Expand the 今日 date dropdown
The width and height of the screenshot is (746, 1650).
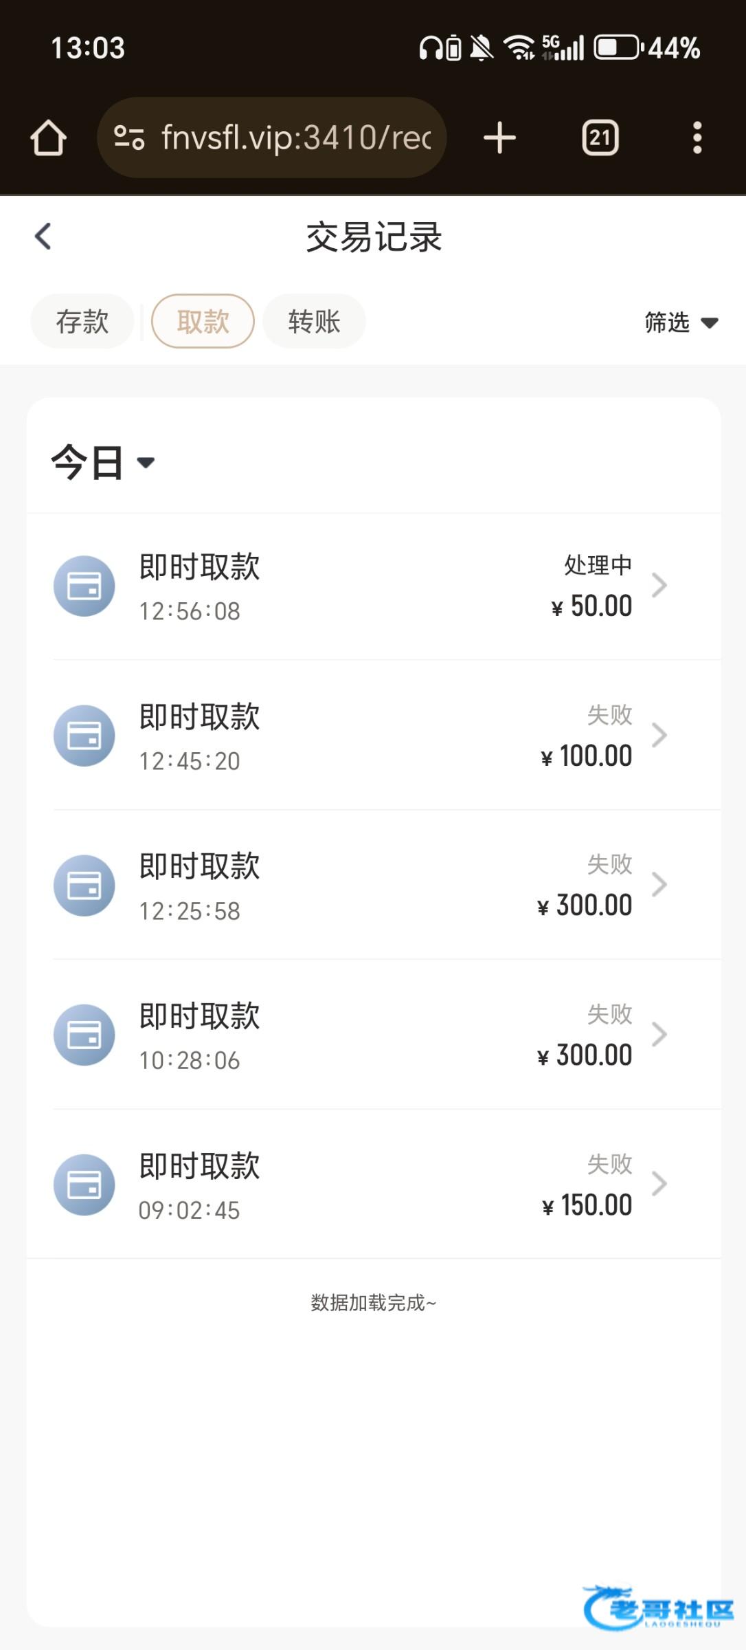103,462
